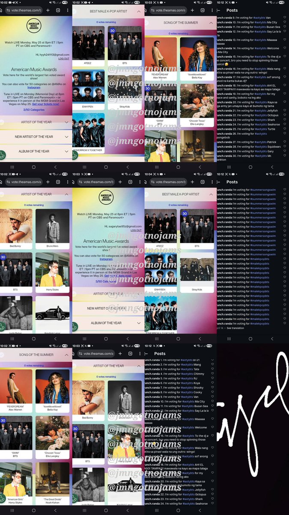Click "3/50 Categories" on hyyh241113 screen

pyautogui.click(x=34, y=110)
